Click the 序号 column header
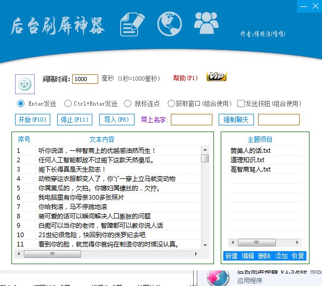This screenshot has width=322, height=286. click(x=24, y=139)
